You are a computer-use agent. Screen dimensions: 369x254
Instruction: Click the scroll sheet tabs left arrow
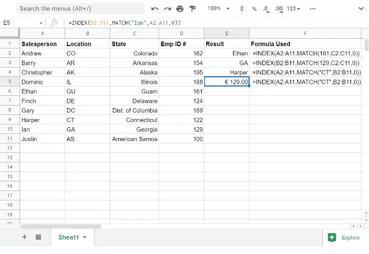coord(353,226)
